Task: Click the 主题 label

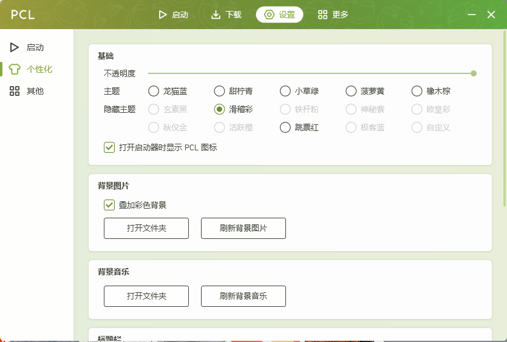Action: [112, 91]
